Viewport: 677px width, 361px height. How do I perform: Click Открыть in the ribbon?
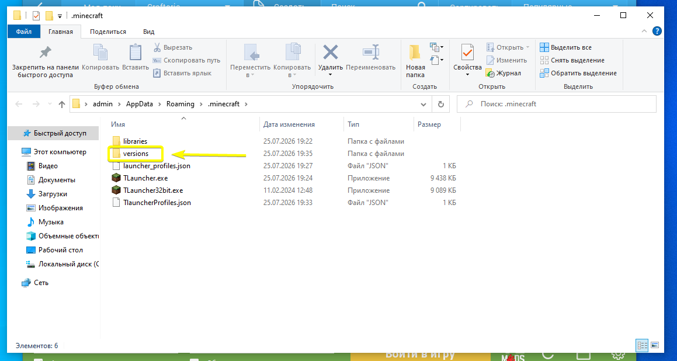click(x=508, y=47)
